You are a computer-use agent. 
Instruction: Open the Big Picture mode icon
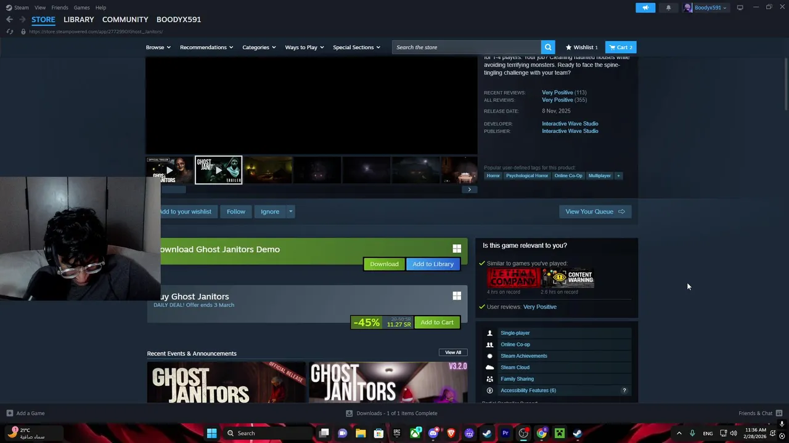point(740,7)
